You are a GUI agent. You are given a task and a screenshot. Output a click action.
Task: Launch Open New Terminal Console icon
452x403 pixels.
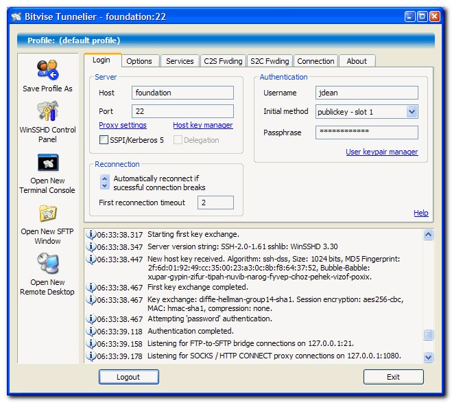(48, 163)
